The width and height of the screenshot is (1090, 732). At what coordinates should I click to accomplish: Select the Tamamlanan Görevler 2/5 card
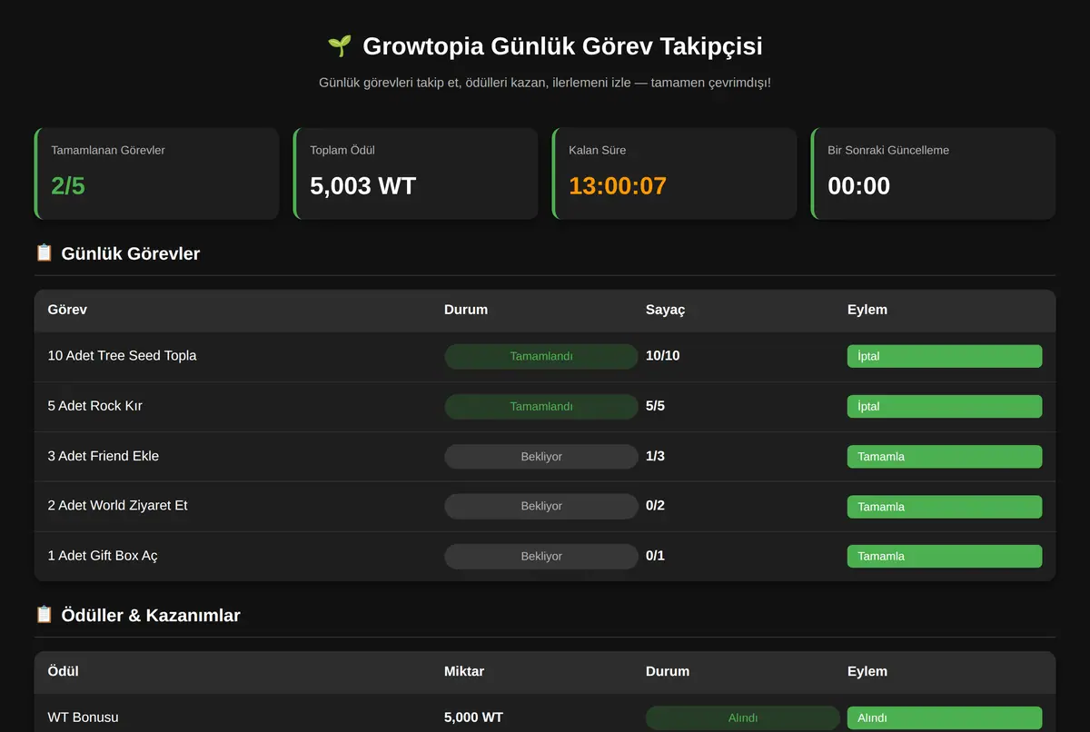156,173
